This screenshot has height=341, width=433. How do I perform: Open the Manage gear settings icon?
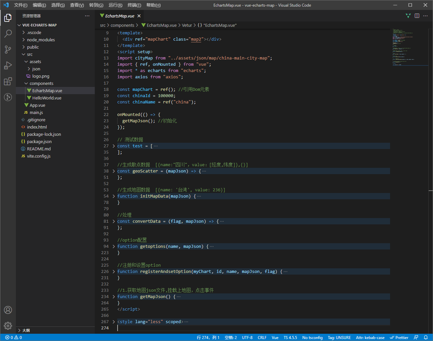[x=8, y=325]
